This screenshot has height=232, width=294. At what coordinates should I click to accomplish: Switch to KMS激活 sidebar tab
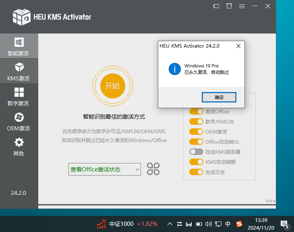(19, 71)
